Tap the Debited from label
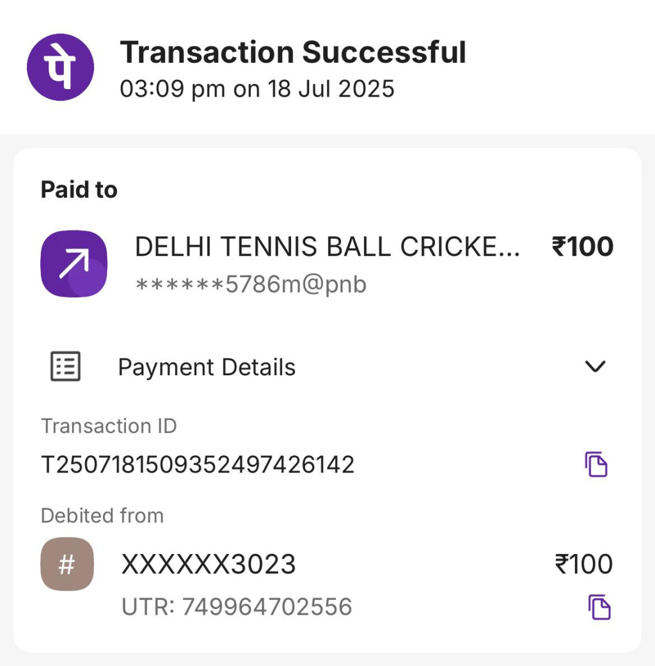The height and width of the screenshot is (666, 655). 102,516
